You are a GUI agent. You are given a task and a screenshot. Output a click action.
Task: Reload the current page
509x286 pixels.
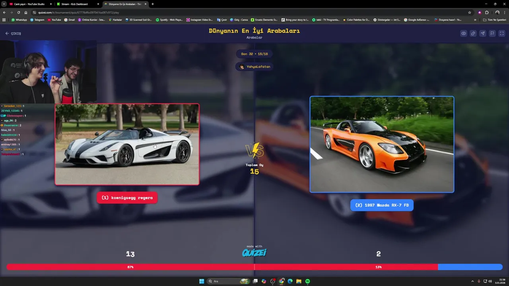click(18, 12)
